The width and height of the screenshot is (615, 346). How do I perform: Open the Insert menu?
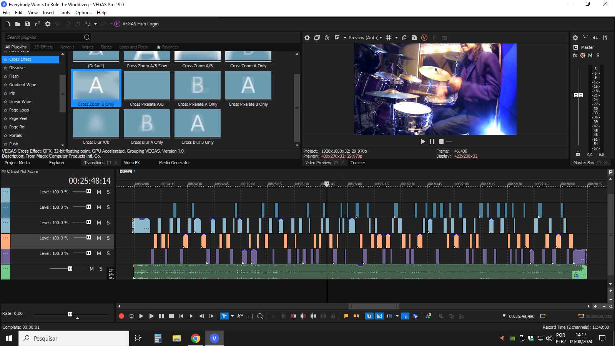(48, 13)
